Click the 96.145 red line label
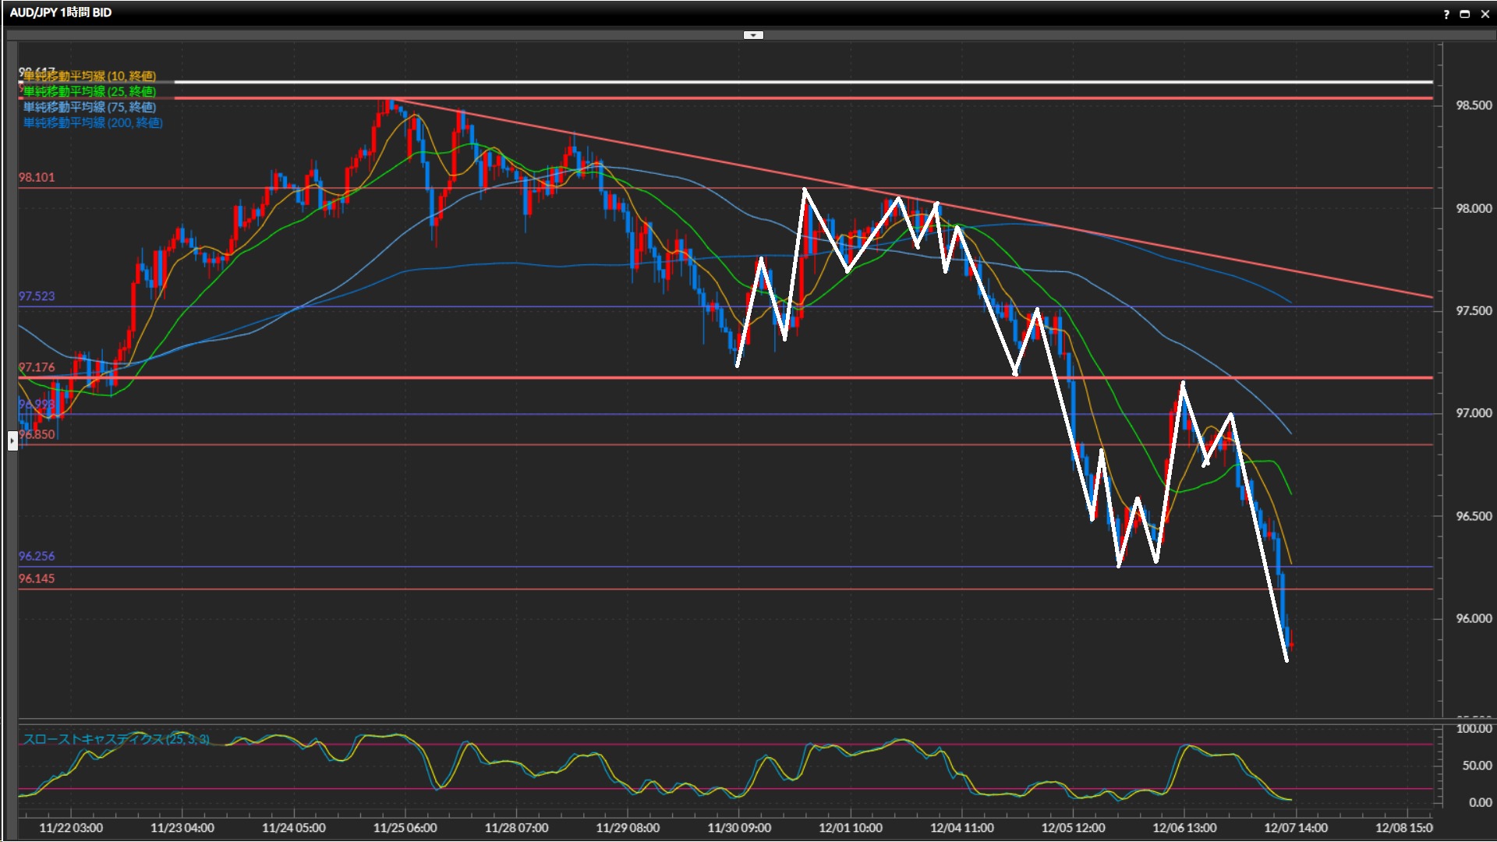 tap(37, 578)
